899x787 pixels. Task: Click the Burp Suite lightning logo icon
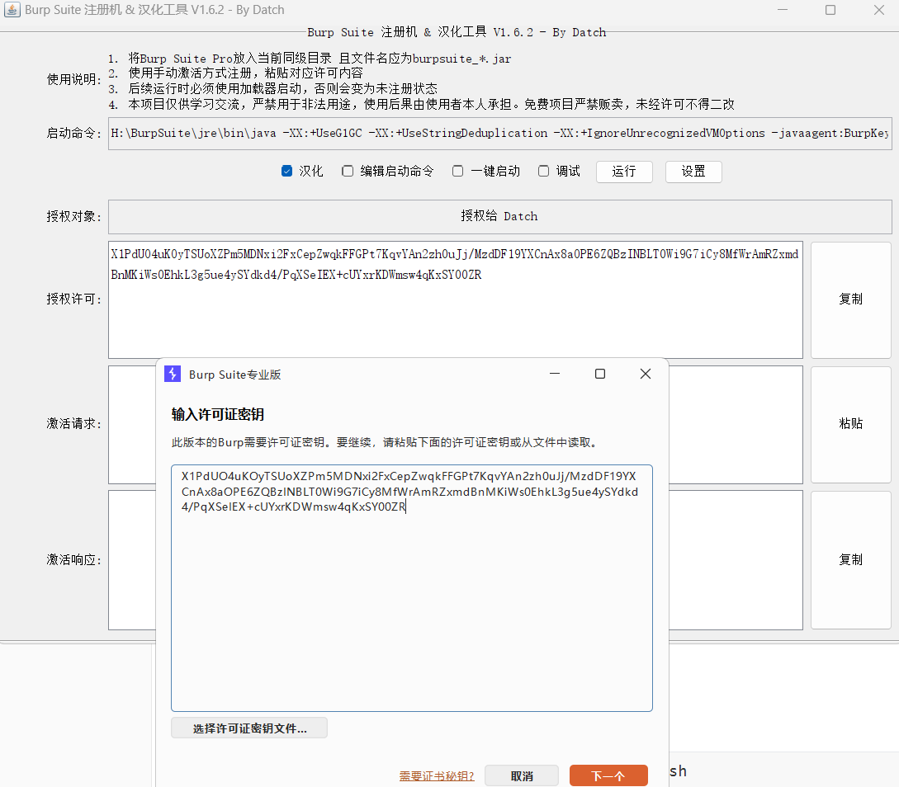[x=173, y=374]
